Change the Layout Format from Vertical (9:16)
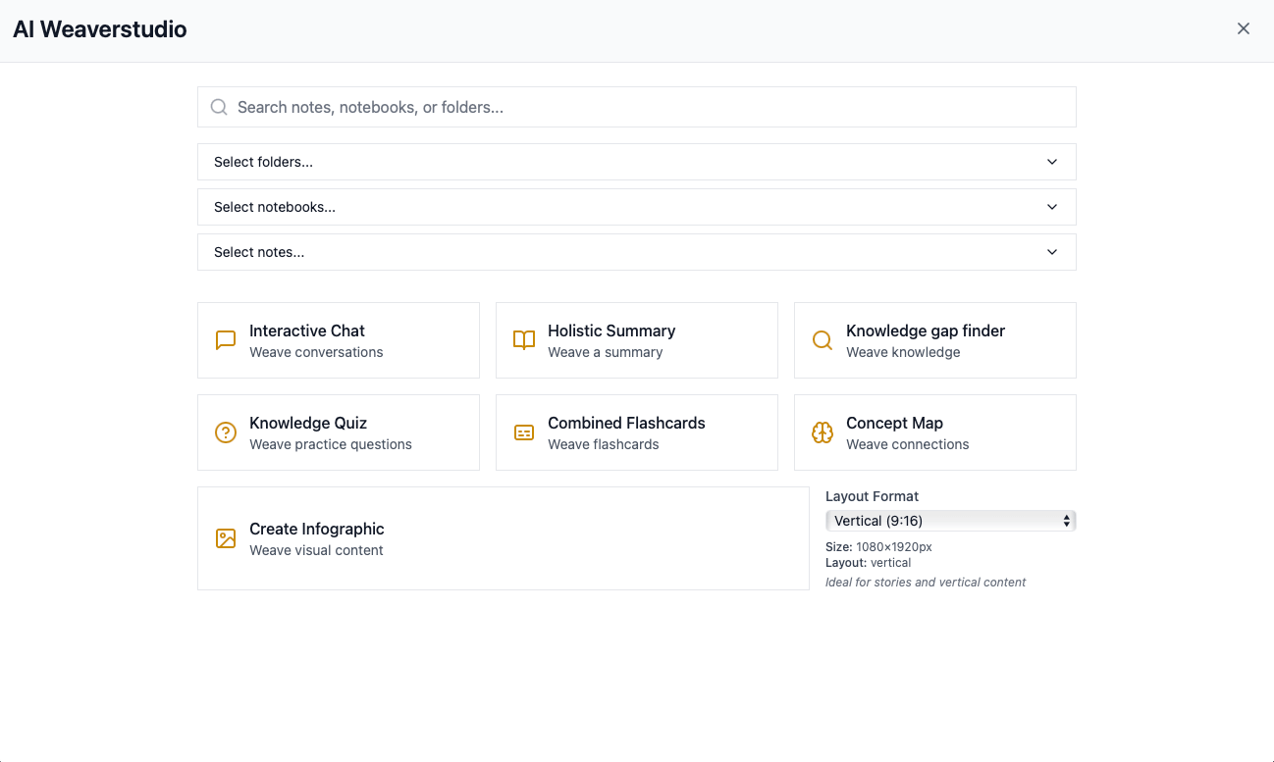 [x=950, y=520]
